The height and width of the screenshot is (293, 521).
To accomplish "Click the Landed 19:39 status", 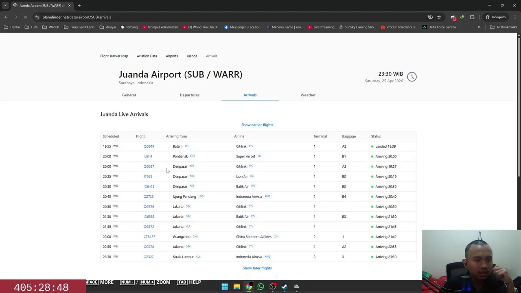I will [385, 146].
